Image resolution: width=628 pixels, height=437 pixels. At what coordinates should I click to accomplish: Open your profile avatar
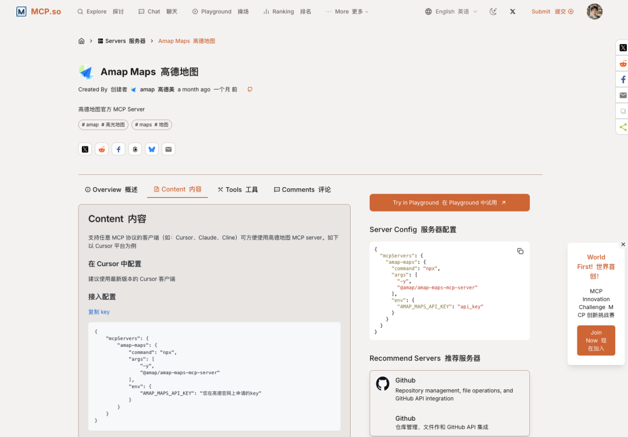pos(594,11)
